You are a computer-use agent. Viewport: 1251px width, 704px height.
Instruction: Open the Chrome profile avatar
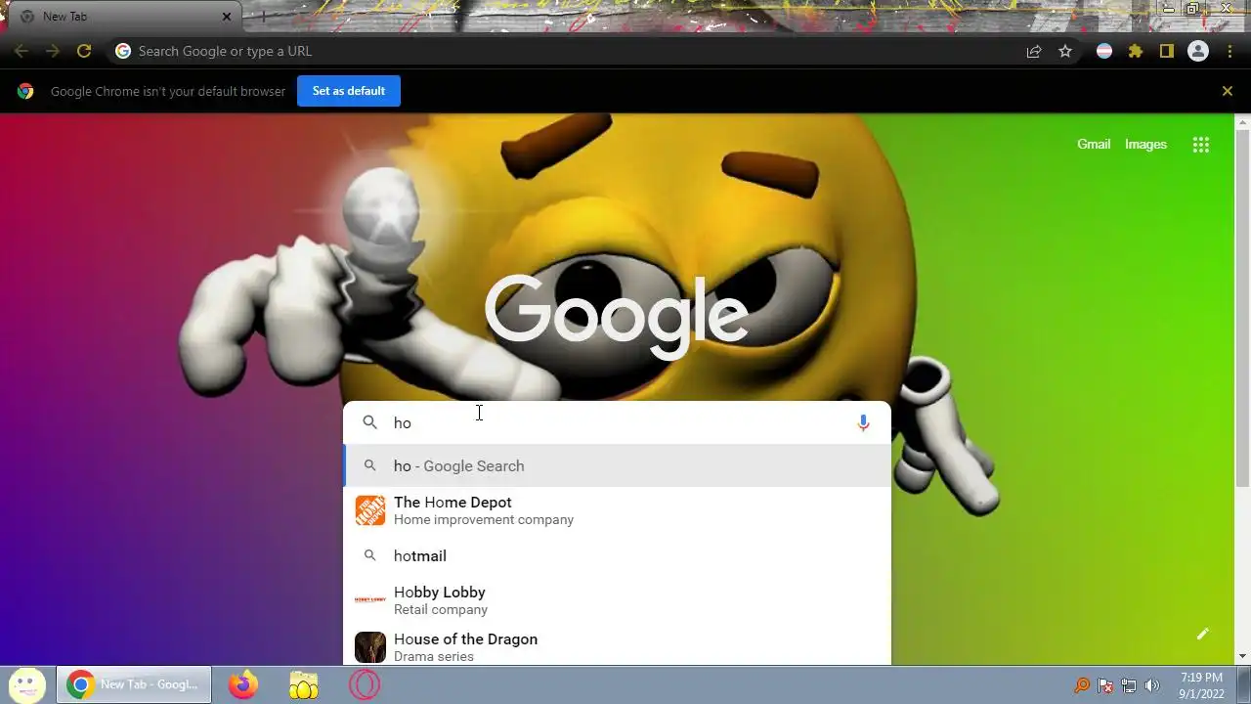click(1198, 51)
